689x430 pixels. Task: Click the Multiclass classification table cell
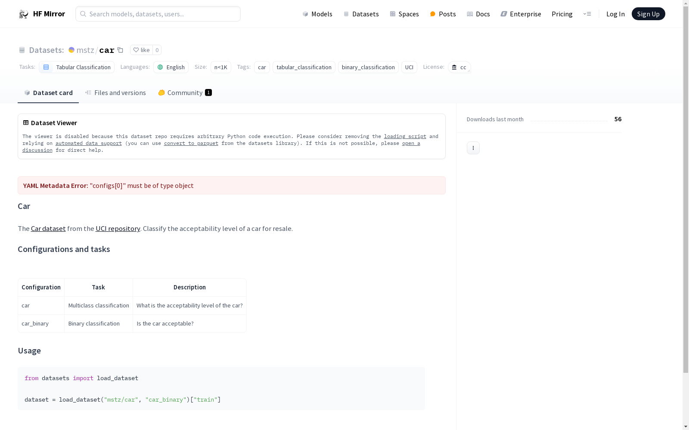pos(99,305)
